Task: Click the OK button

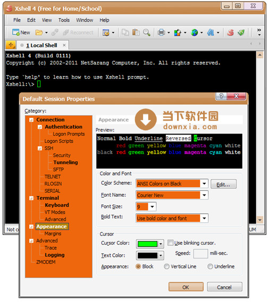Action: [x=186, y=287]
